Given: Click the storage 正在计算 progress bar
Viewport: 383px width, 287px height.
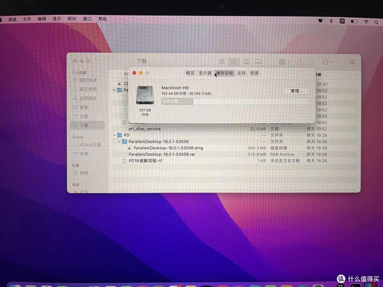Looking at the screenshot, I should coord(235,101).
